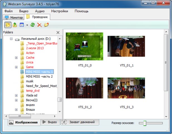The width and height of the screenshot is (172, 134).
Task: Click the Влада folder name
Action: tap(30, 110)
